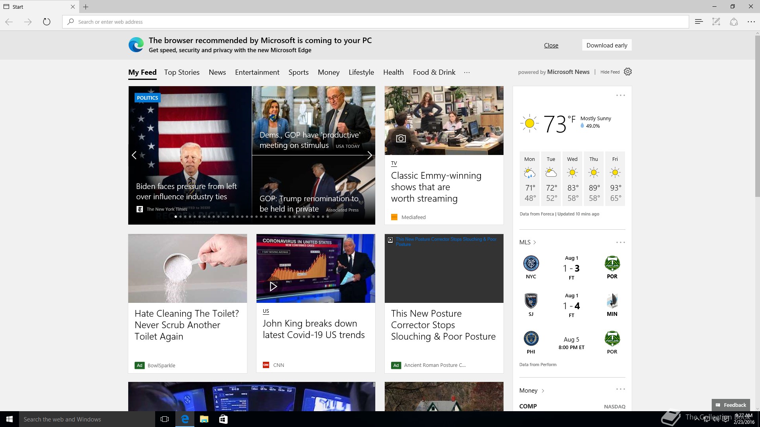
Task: Open the Hub (favorites, reading list) icon
Action: (x=699, y=22)
